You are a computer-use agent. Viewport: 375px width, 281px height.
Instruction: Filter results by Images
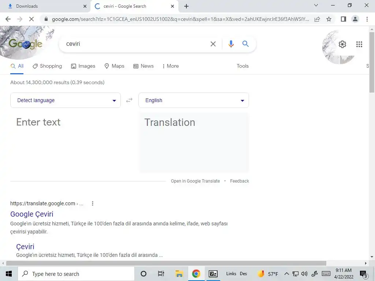pyautogui.click(x=83, y=66)
